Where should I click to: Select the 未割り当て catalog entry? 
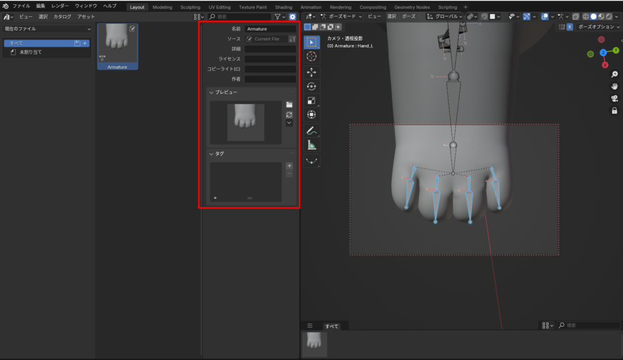30,52
